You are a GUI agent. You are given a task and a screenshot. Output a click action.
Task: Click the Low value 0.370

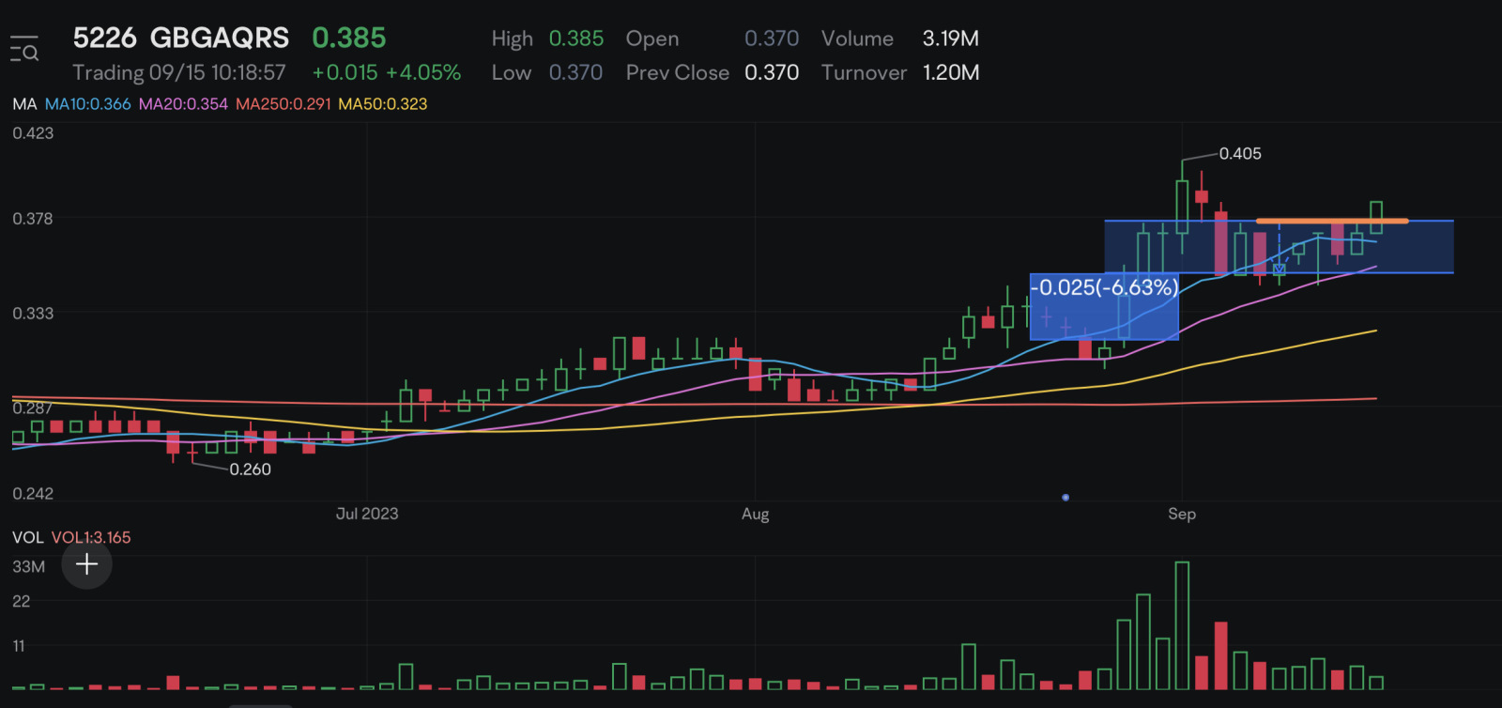pyautogui.click(x=575, y=72)
